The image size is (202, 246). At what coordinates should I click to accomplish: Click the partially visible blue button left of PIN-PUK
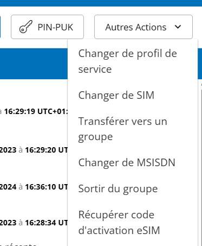coord(0,27)
